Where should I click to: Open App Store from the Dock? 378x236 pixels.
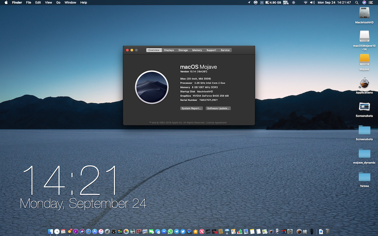(95, 232)
